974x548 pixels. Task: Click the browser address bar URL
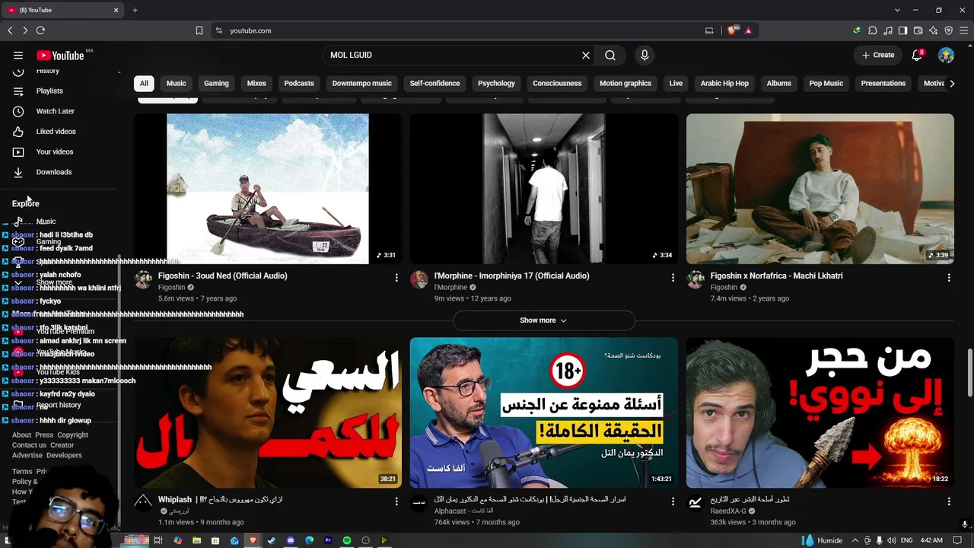pyautogui.click(x=250, y=30)
